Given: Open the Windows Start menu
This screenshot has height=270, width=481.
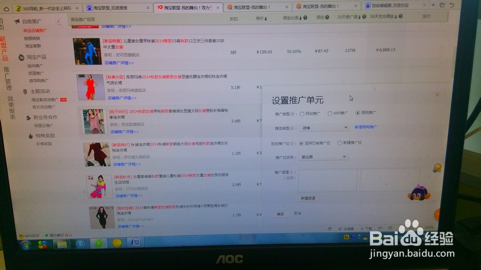Looking at the screenshot, I should (26, 245).
